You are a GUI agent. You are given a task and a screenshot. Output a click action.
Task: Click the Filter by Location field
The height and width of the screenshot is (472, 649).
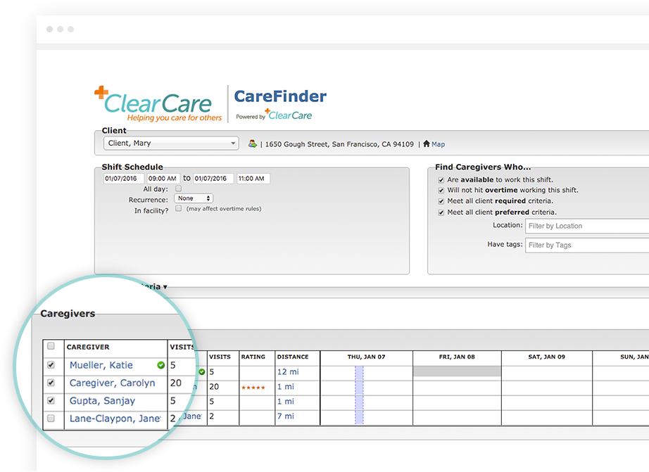pos(587,226)
